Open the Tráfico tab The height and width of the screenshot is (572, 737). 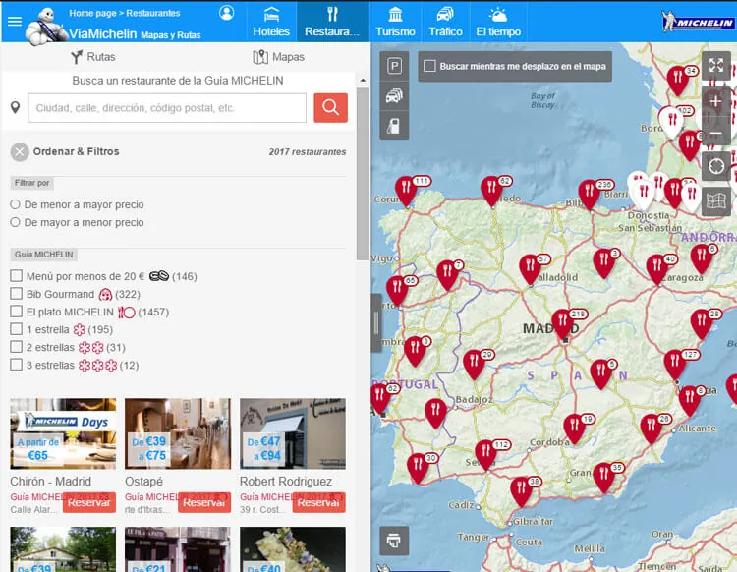[x=445, y=22]
